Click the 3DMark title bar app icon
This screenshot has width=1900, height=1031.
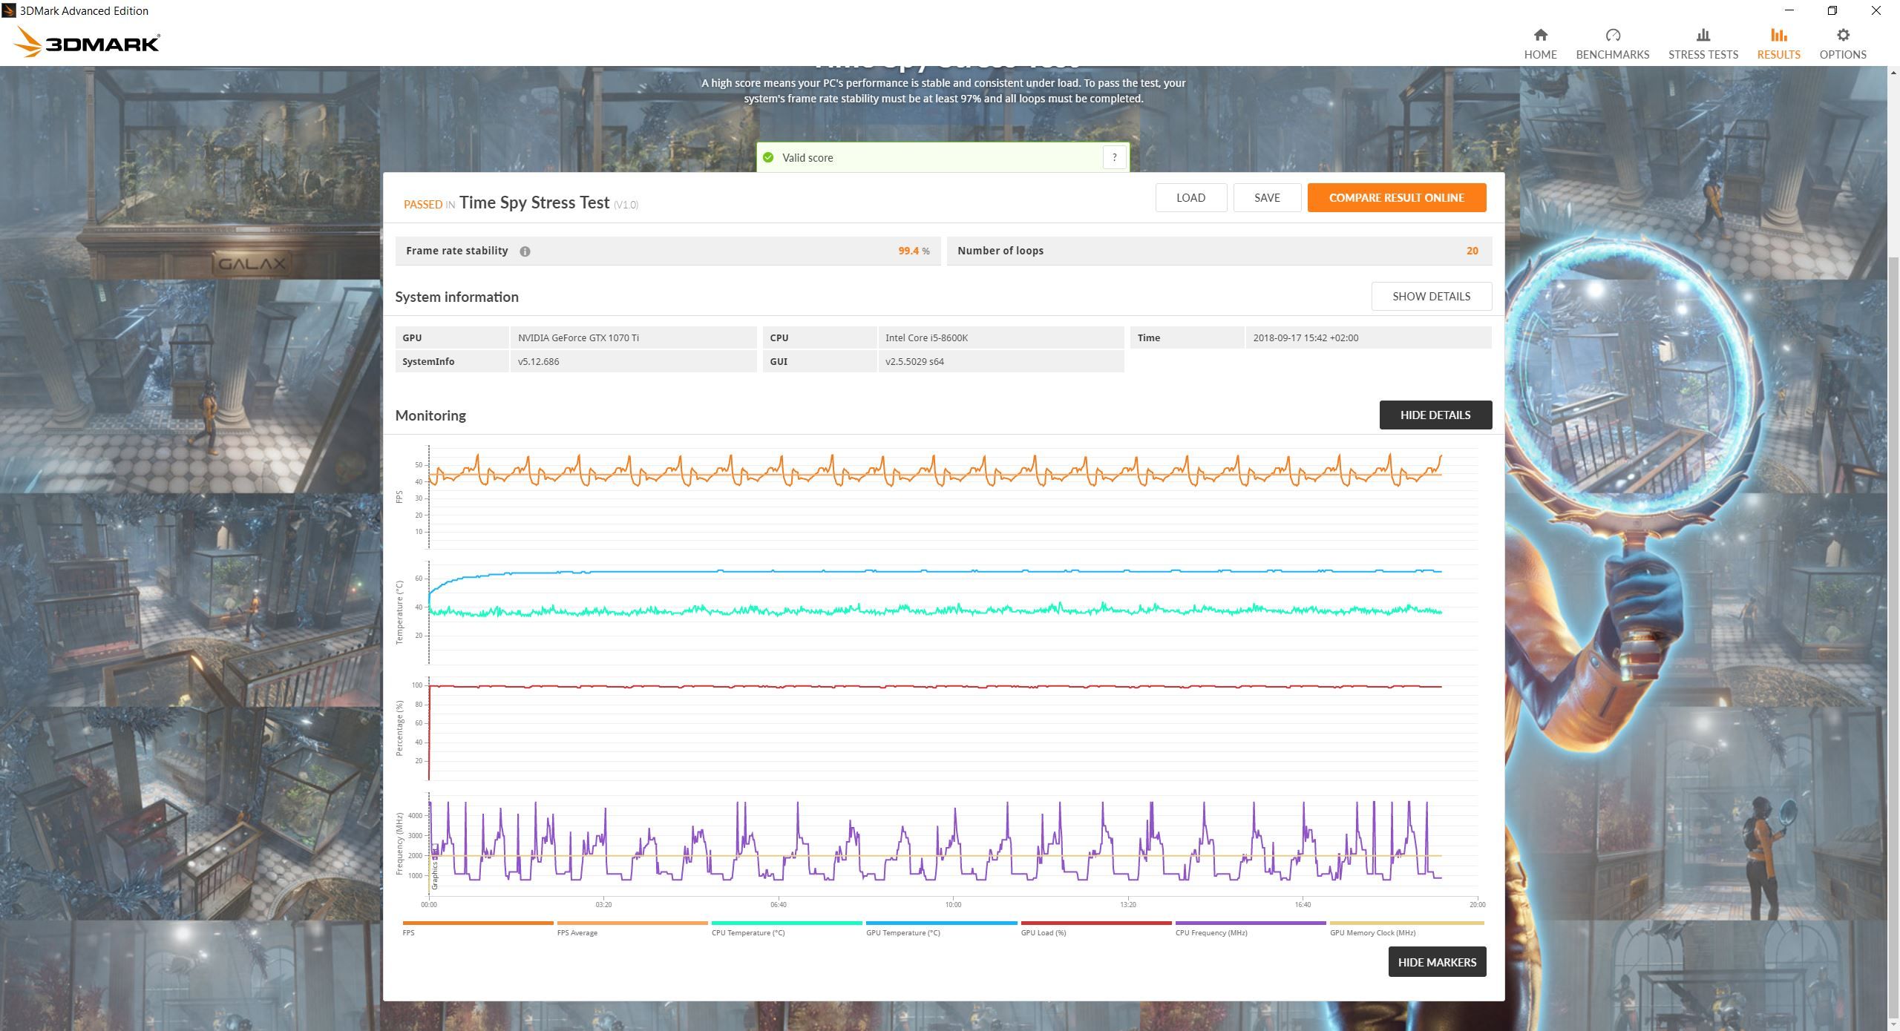(9, 10)
